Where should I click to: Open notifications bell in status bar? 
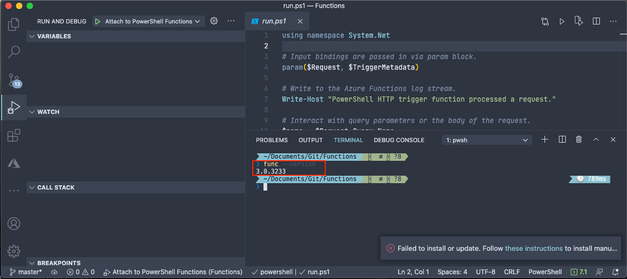click(615, 272)
